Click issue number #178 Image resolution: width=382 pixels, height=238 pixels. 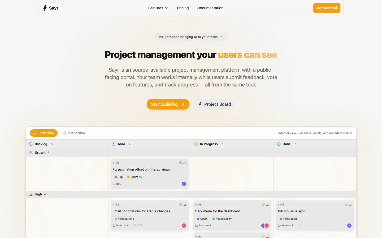(x=281, y=205)
